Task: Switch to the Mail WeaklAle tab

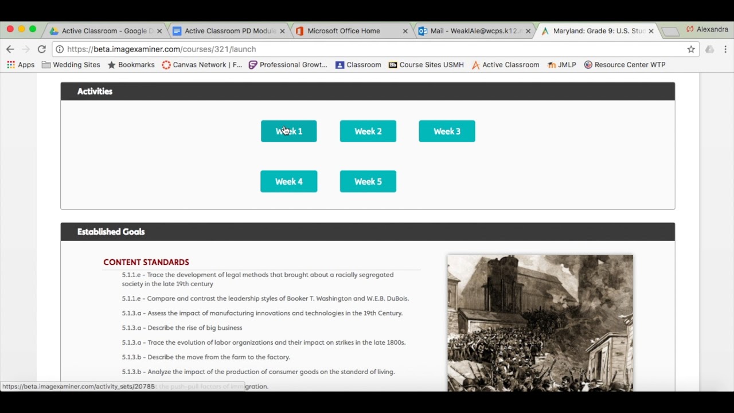Action: click(x=475, y=31)
